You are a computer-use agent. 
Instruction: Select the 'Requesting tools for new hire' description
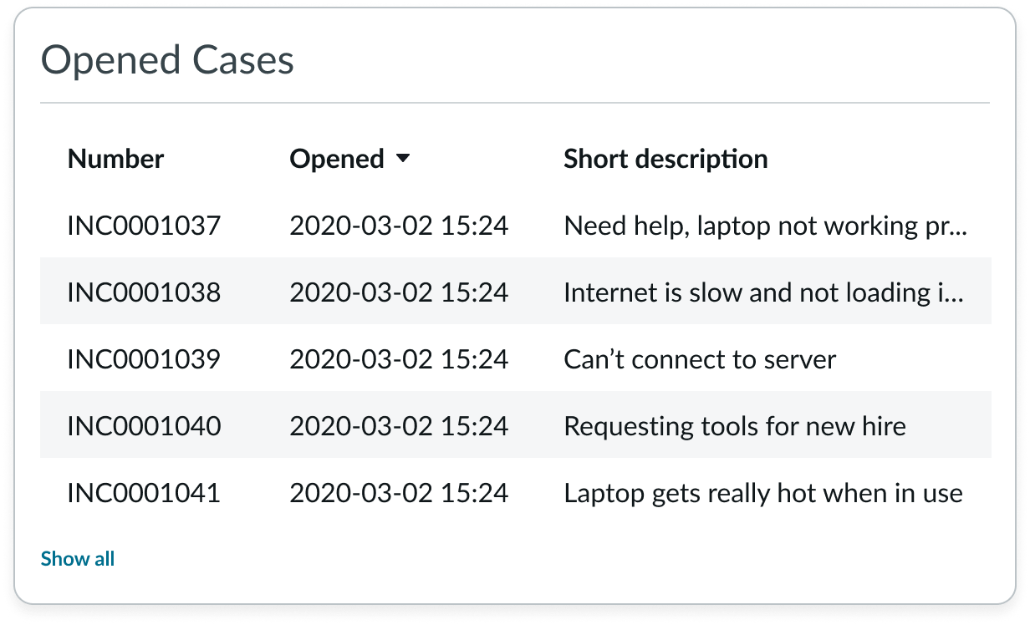coord(735,426)
